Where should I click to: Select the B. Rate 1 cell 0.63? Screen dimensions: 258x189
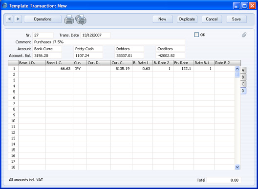pyautogui.click(x=142, y=69)
